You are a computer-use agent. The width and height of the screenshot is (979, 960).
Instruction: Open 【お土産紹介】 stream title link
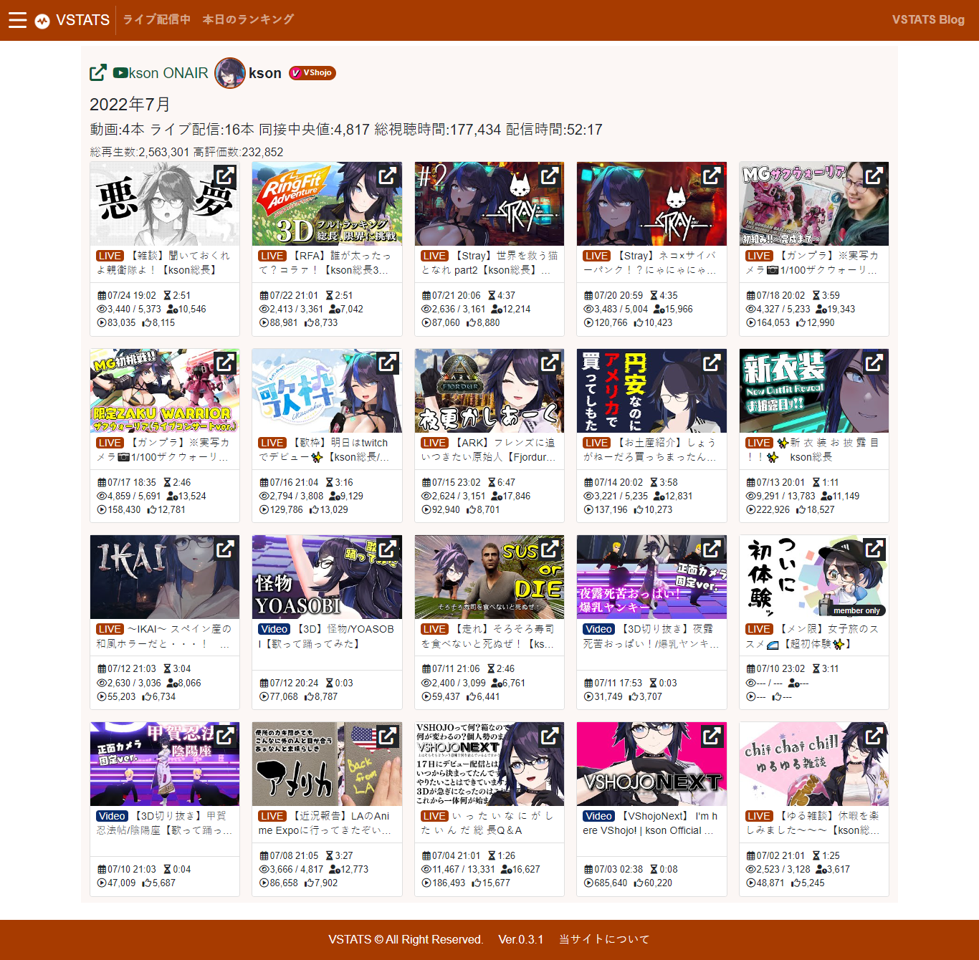651,450
